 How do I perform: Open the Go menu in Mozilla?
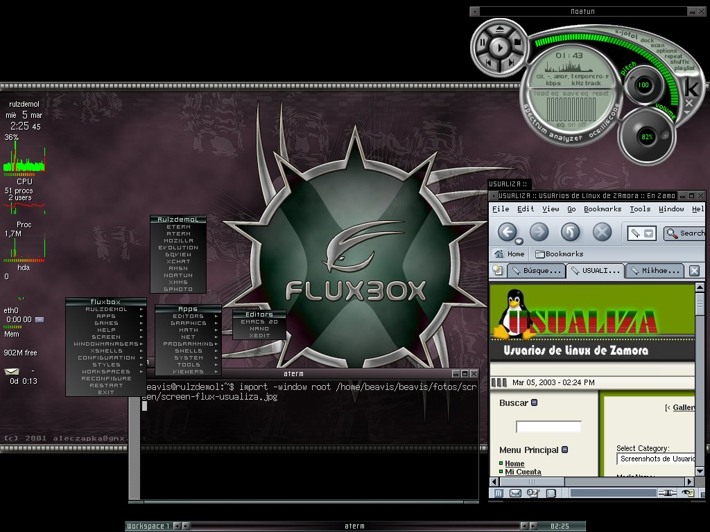pos(571,209)
